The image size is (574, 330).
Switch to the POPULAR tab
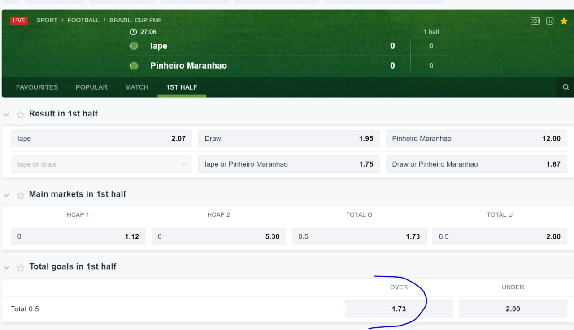click(x=91, y=87)
